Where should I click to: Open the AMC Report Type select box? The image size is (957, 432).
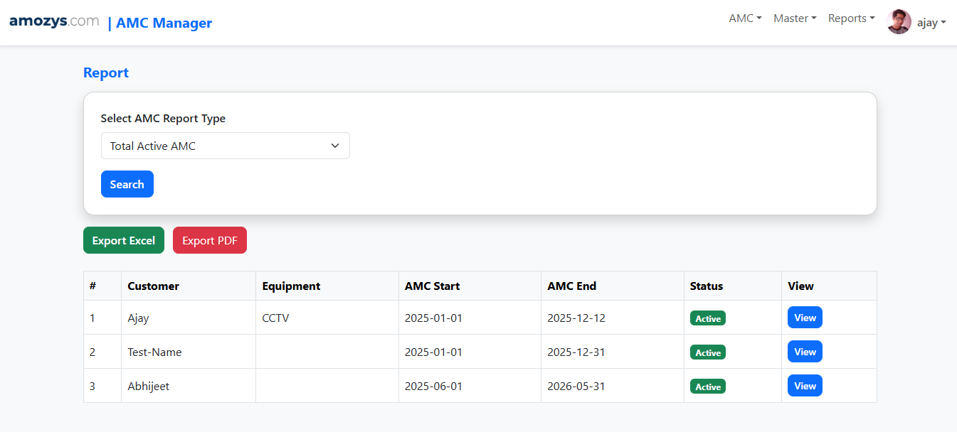point(225,146)
